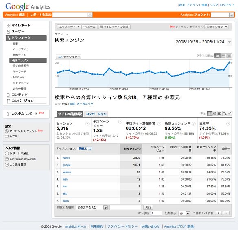238x230 pixels.
Task: Switch to the コンバージョン tab
Action: 96,114
